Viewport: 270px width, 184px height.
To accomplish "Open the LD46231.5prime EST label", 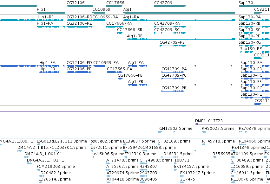I will (178, 154).
